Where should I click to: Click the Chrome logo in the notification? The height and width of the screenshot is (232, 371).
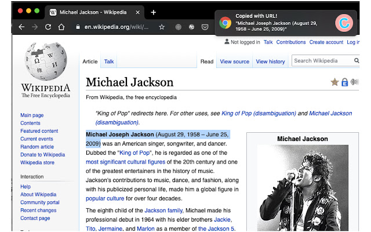click(x=225, y=23)
